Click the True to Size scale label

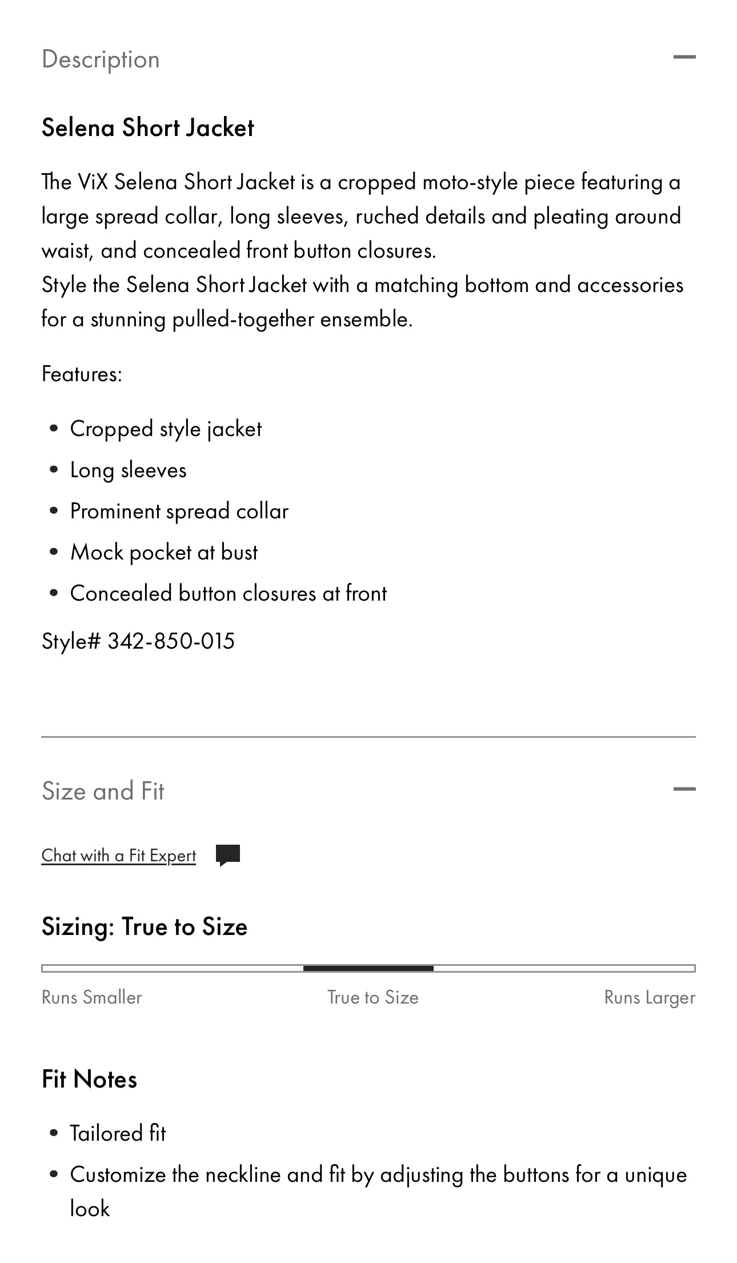373,997
